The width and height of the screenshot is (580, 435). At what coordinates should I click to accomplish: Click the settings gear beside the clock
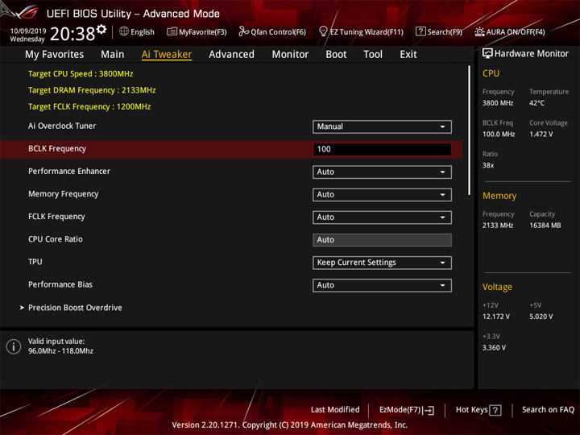pyautogui.click(x=101, y=29)
